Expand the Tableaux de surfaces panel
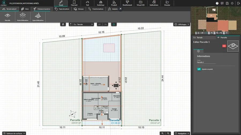 14,133
